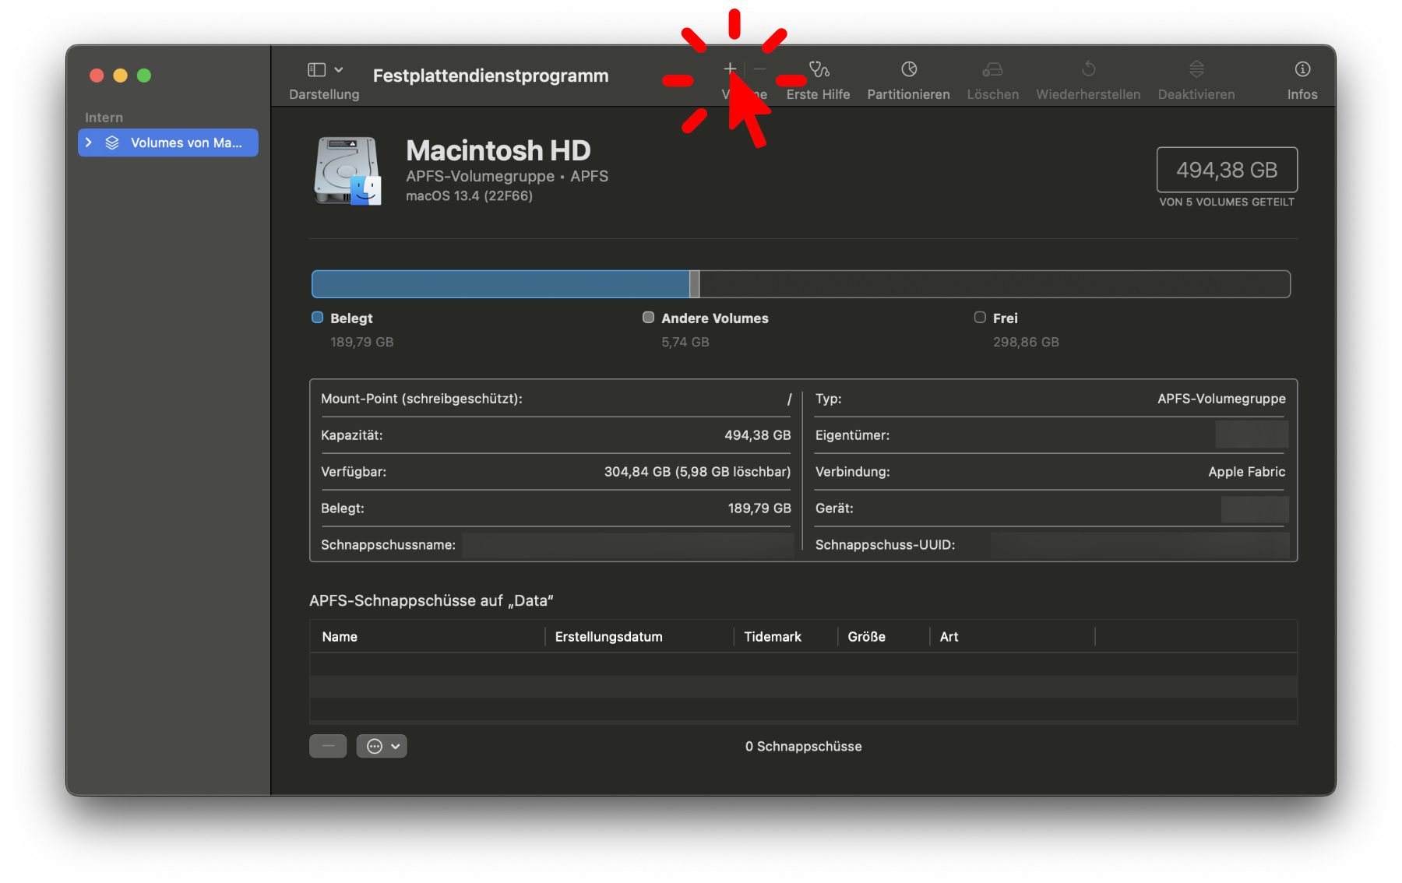This screenshot has width=1402, height=883.
Task: Expand the Volumes von Macintosh HD item
Action: 89,142
